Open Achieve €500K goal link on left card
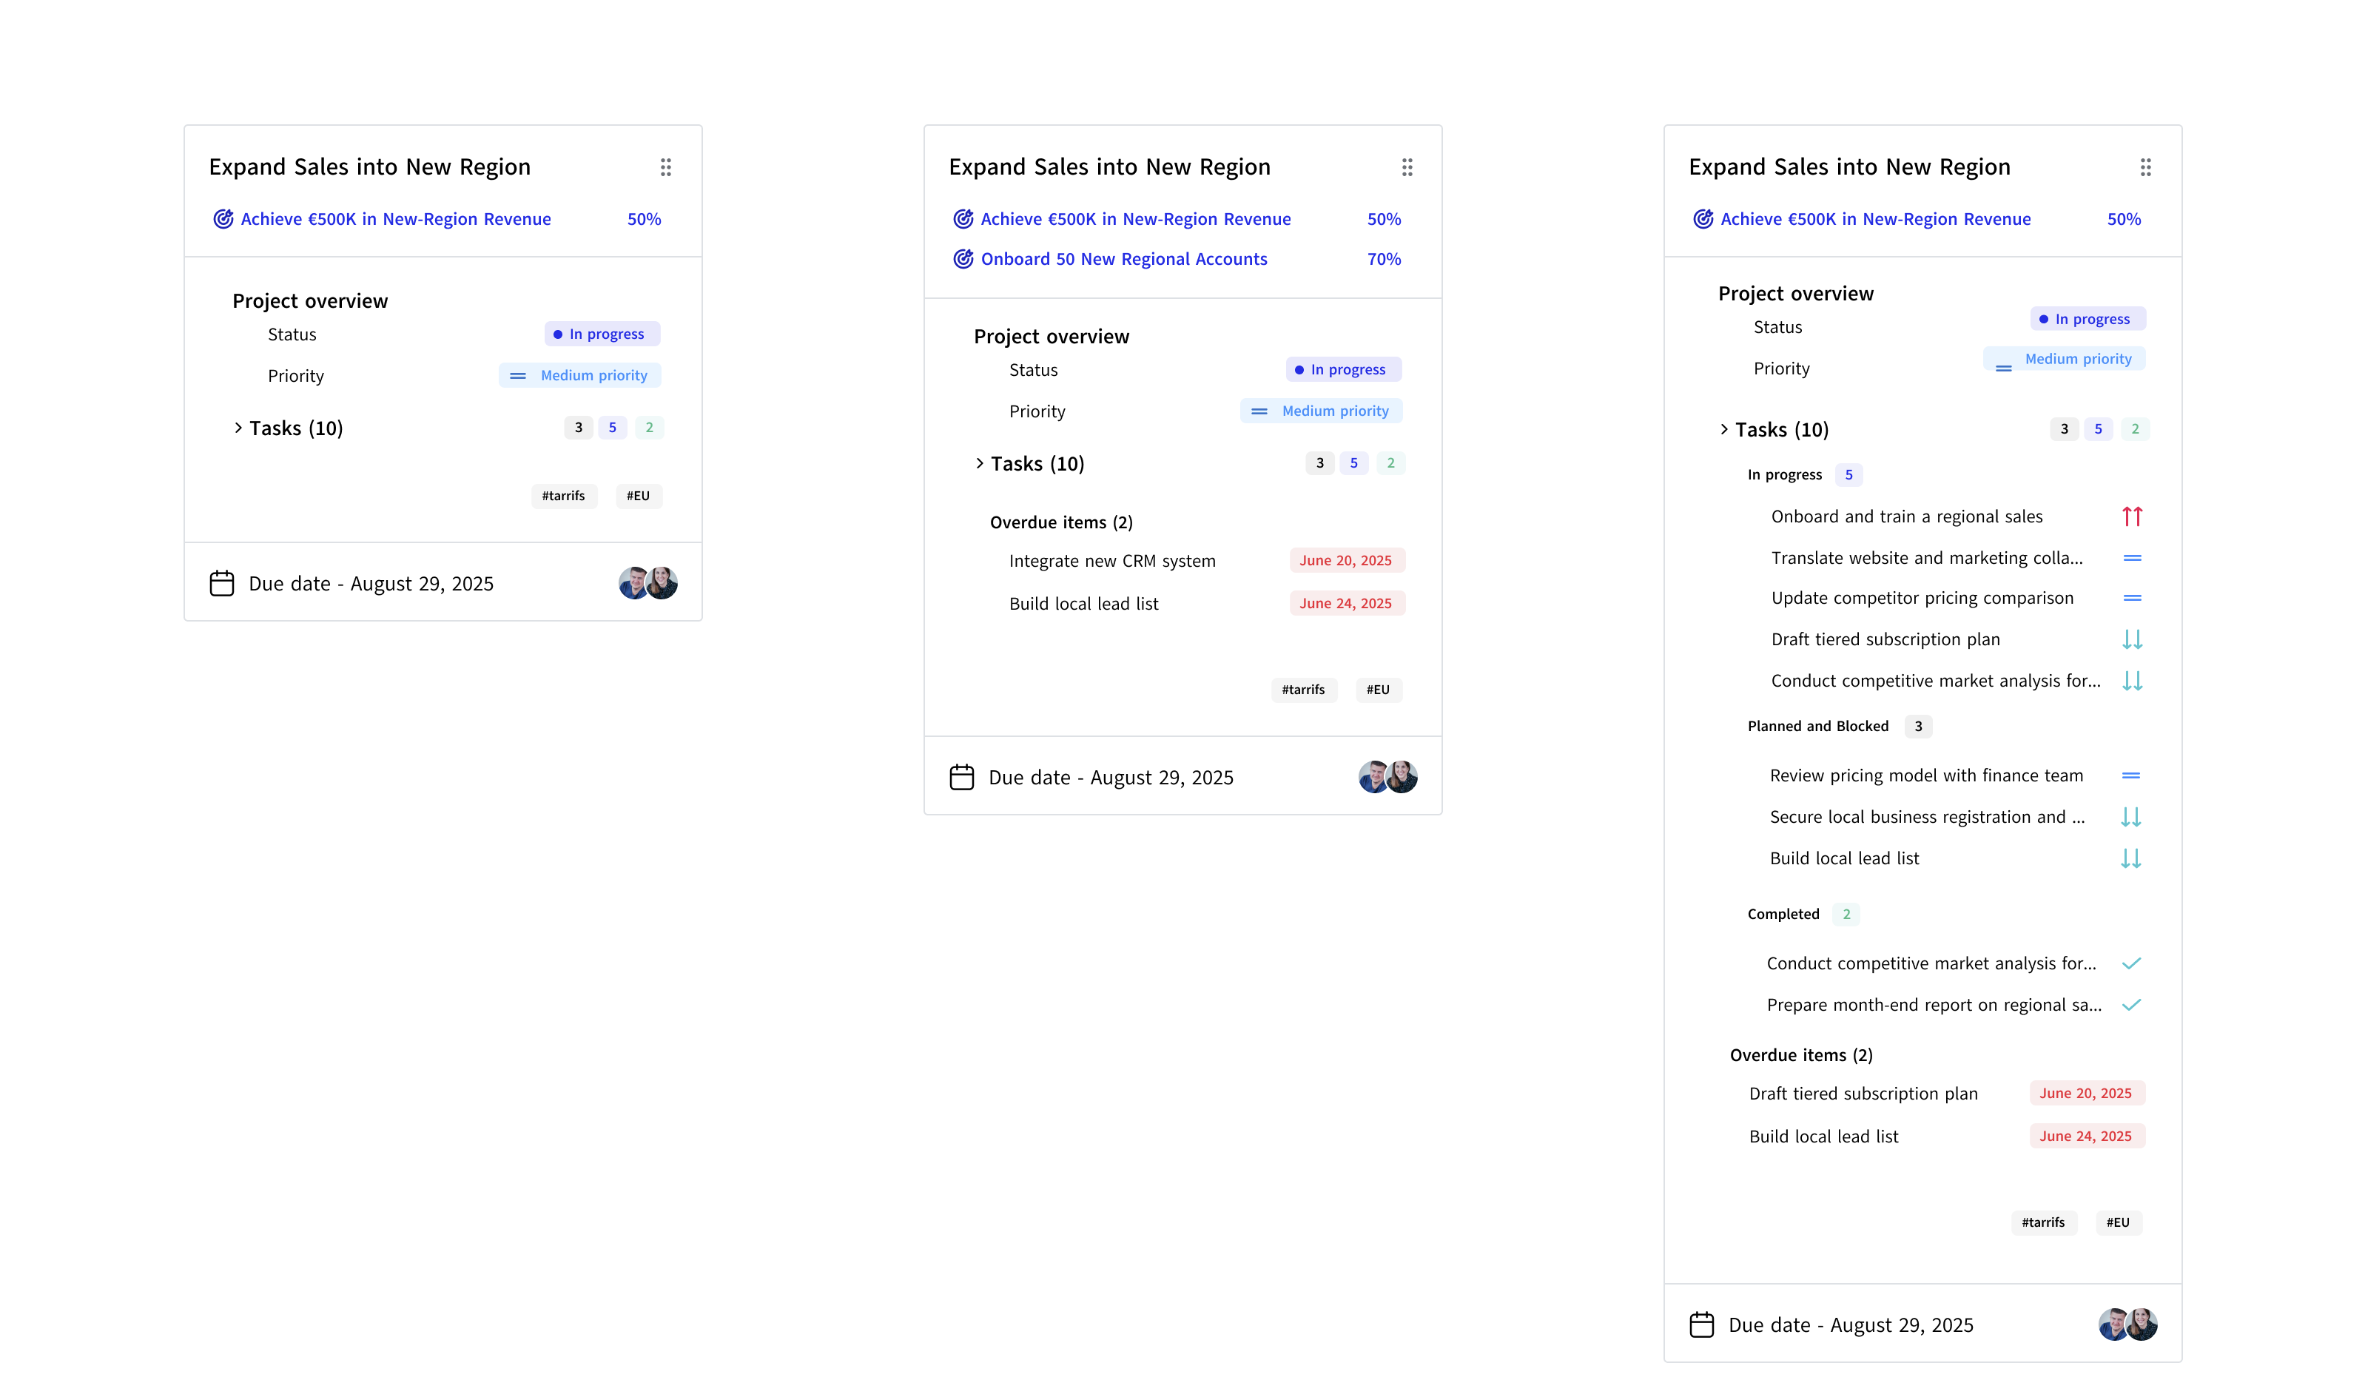 [x=395, y=219]
